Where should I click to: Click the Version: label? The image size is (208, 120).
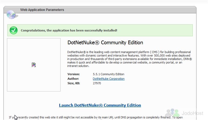pyautogui.click(x=74, y=74)
